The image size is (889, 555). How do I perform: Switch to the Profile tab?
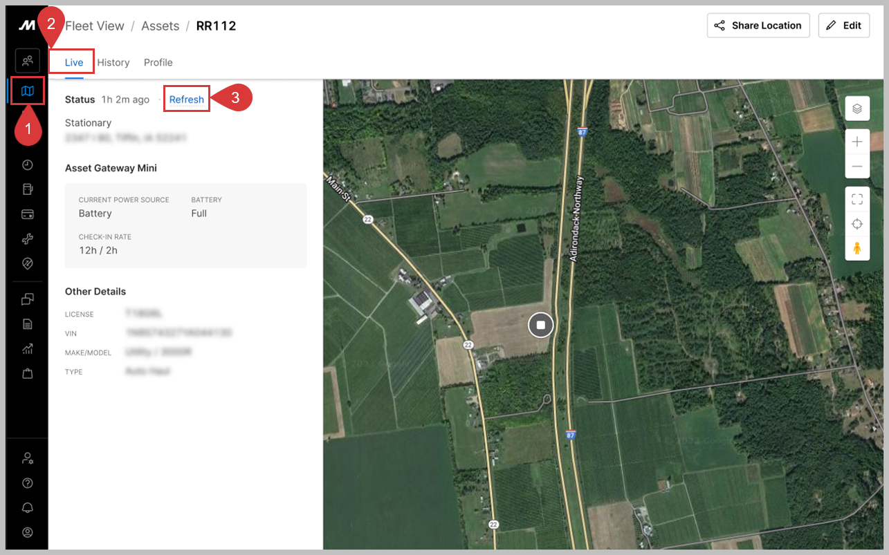(158, 62)
